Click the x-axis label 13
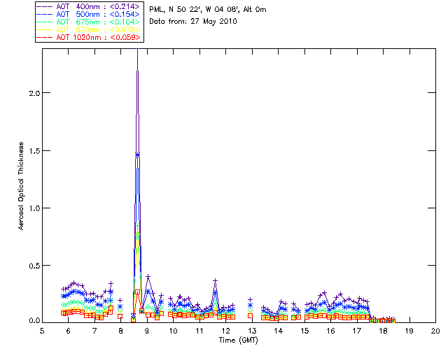This screenshot has height=358, width=448. 252,331
